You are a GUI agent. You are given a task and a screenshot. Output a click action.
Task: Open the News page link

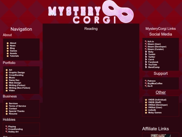[13, 46]
